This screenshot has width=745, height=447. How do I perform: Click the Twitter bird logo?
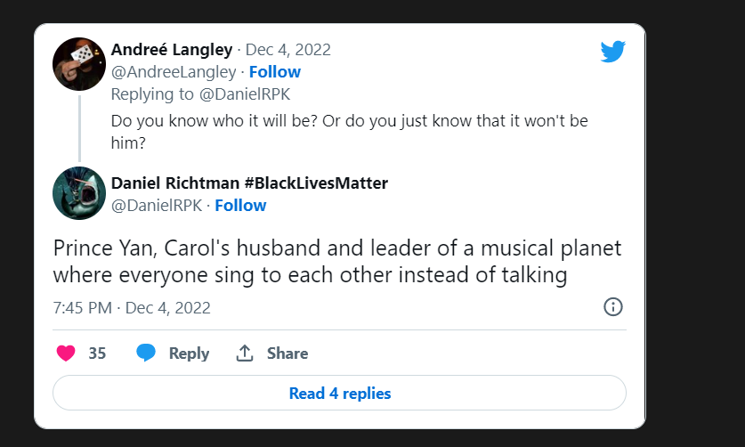click(612, 52)
